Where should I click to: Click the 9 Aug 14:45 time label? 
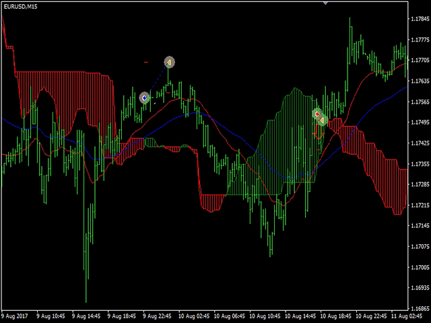point(86,316)
